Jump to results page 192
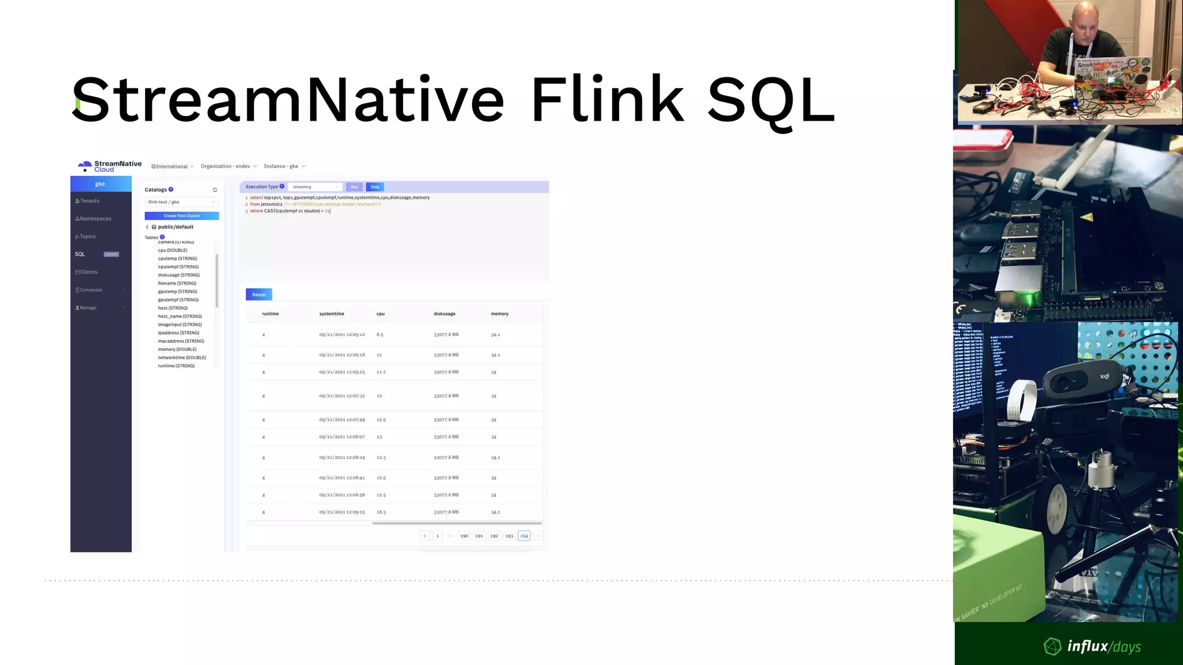 [x=494, y=536]
